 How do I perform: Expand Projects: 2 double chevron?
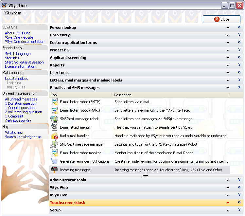pyautogui.click(x=239, y=50)
